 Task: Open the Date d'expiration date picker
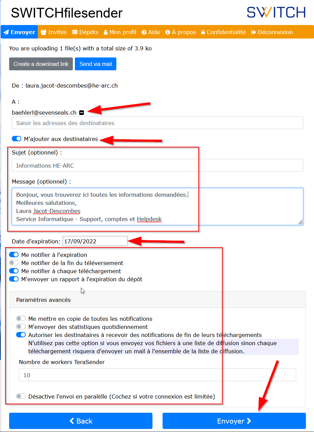click(x=95, y=241)
